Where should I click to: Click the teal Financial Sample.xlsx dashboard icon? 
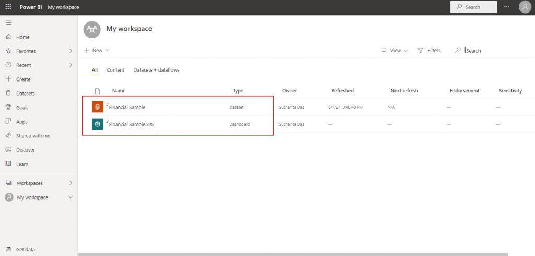pos(97,124)
